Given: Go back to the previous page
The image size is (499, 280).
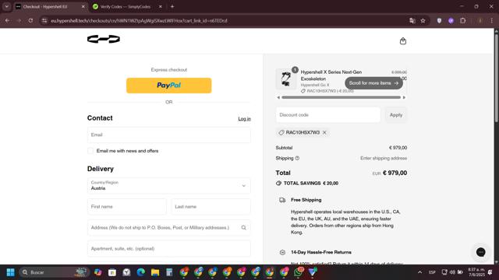Looking at the screenshot, I should (7, 21).
